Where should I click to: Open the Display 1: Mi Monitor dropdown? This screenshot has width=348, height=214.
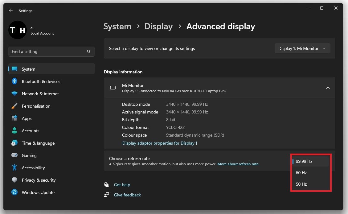coord(302,48)
